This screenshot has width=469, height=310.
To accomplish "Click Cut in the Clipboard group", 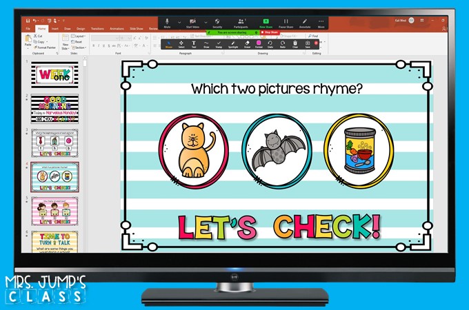I will 39,36.
